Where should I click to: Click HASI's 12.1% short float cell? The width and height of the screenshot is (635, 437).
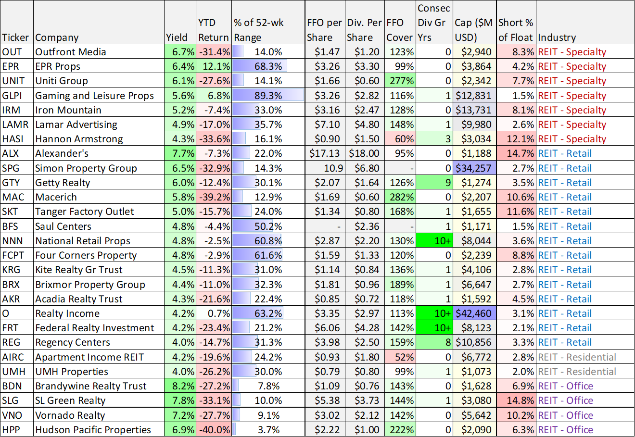[x=516, y=139]
